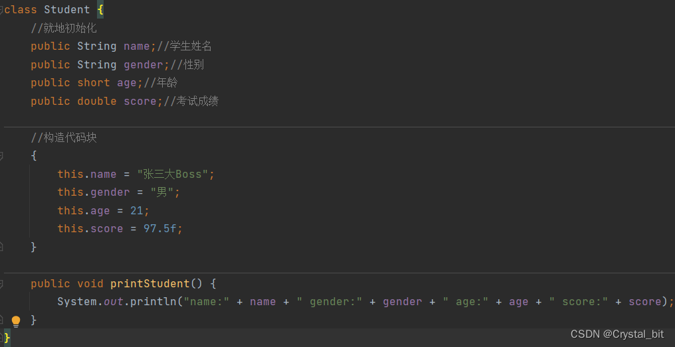Click the printStudent method name
The width and height of the screenshot is (675, 347).
pos(149,284)
